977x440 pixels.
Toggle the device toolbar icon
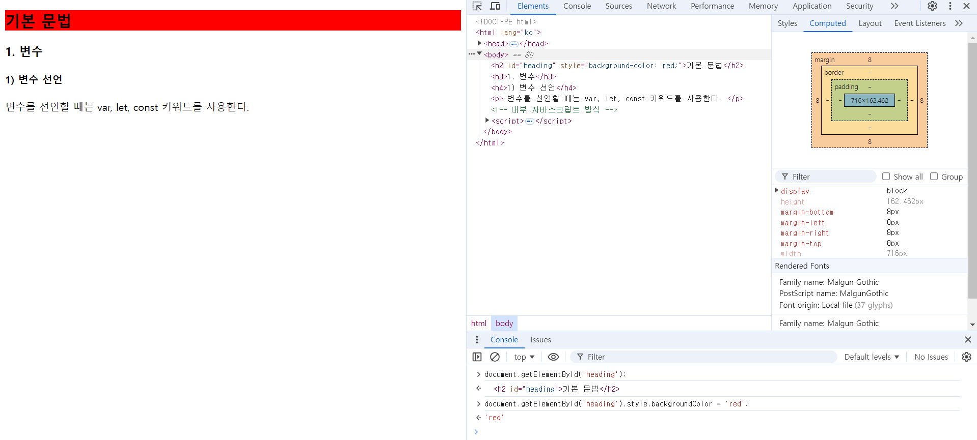(x=495, y=6)
